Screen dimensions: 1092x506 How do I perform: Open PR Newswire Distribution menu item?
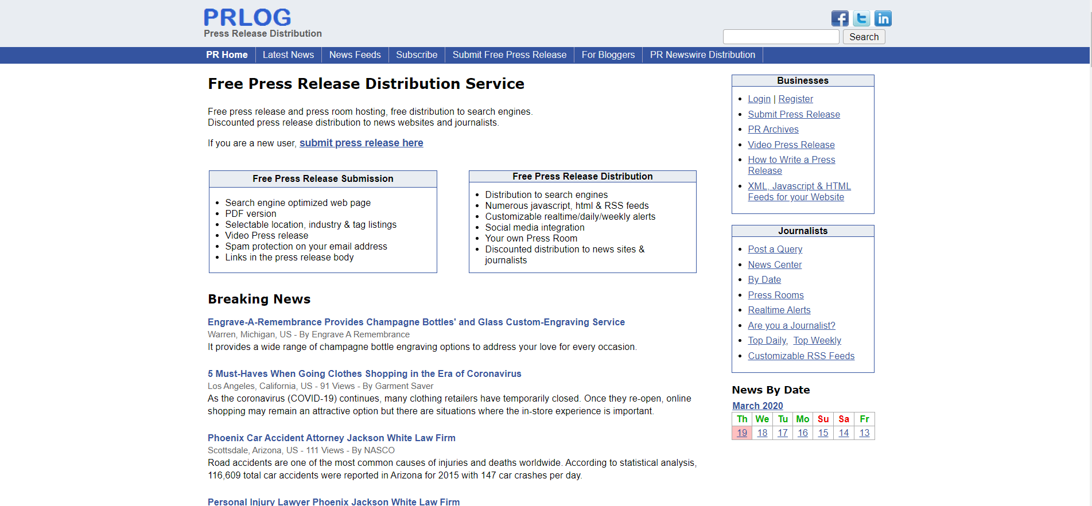pyautogui.click(x=702, y=55)
